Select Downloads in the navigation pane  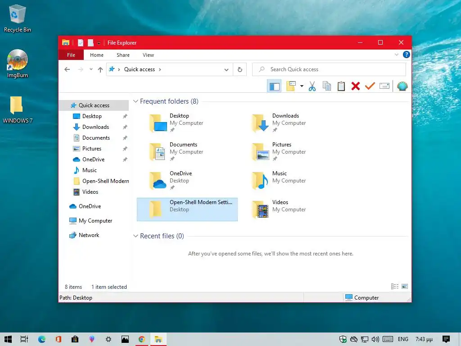pyautogui.click(x=95, y=127)
